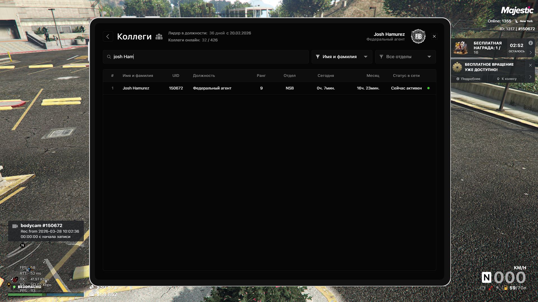
Task: Click the fortune wheel icon
Action: (x=457, y=67)
